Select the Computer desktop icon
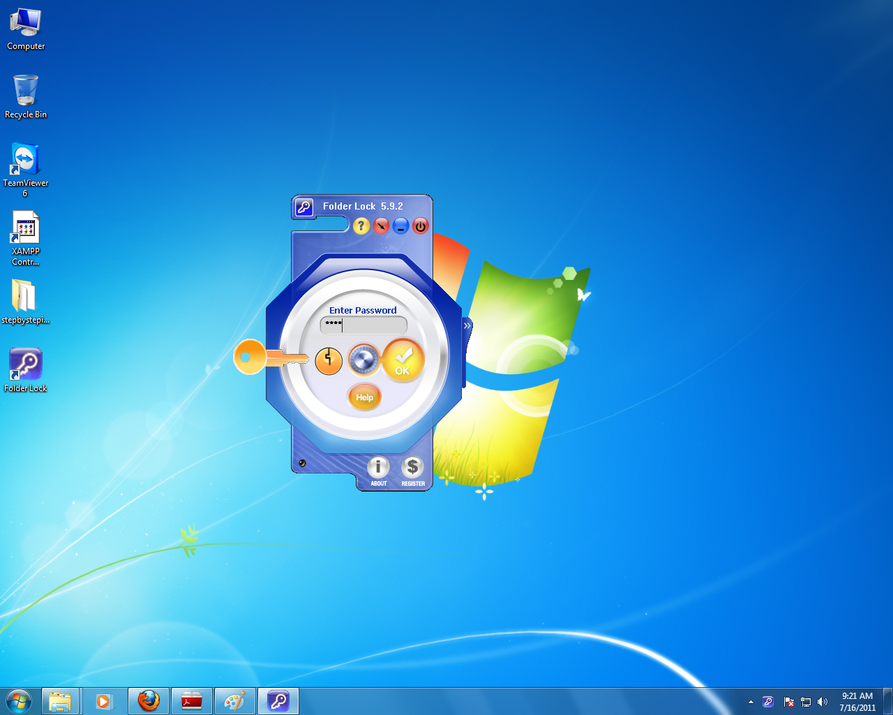893x715 pixels. [26, 30]
